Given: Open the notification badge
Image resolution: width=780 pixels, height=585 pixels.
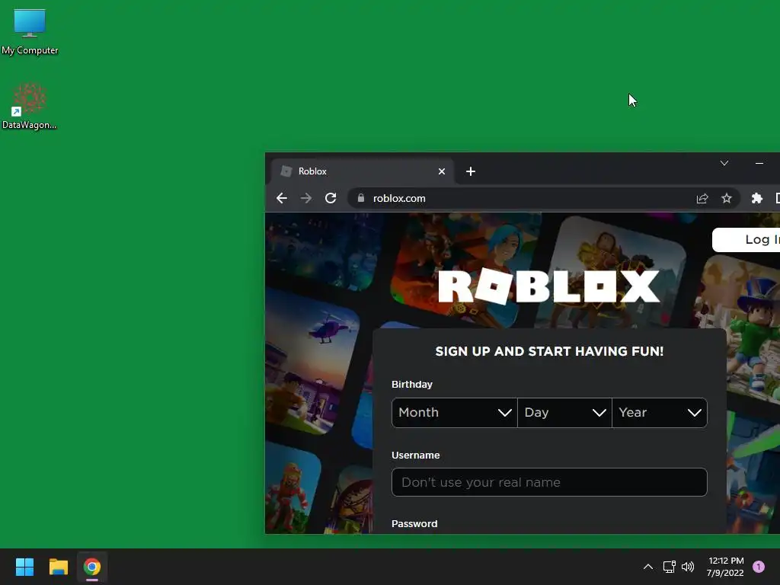Looking at the screenshot, I should coord(758,567).
